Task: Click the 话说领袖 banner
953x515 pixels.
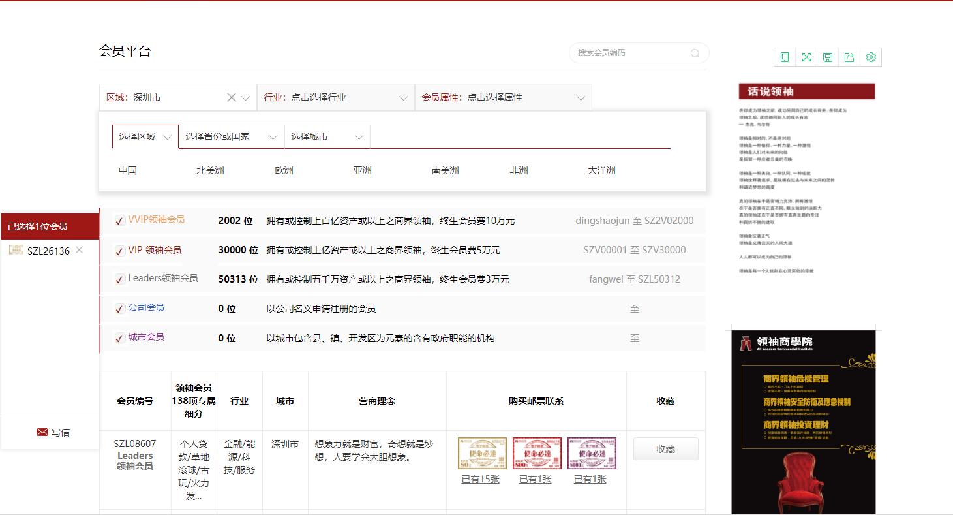Action: point(807,91)
